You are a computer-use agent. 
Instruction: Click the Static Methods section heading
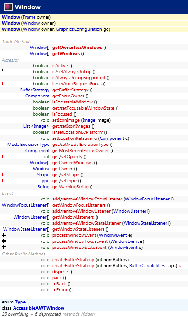coord(17,42)
